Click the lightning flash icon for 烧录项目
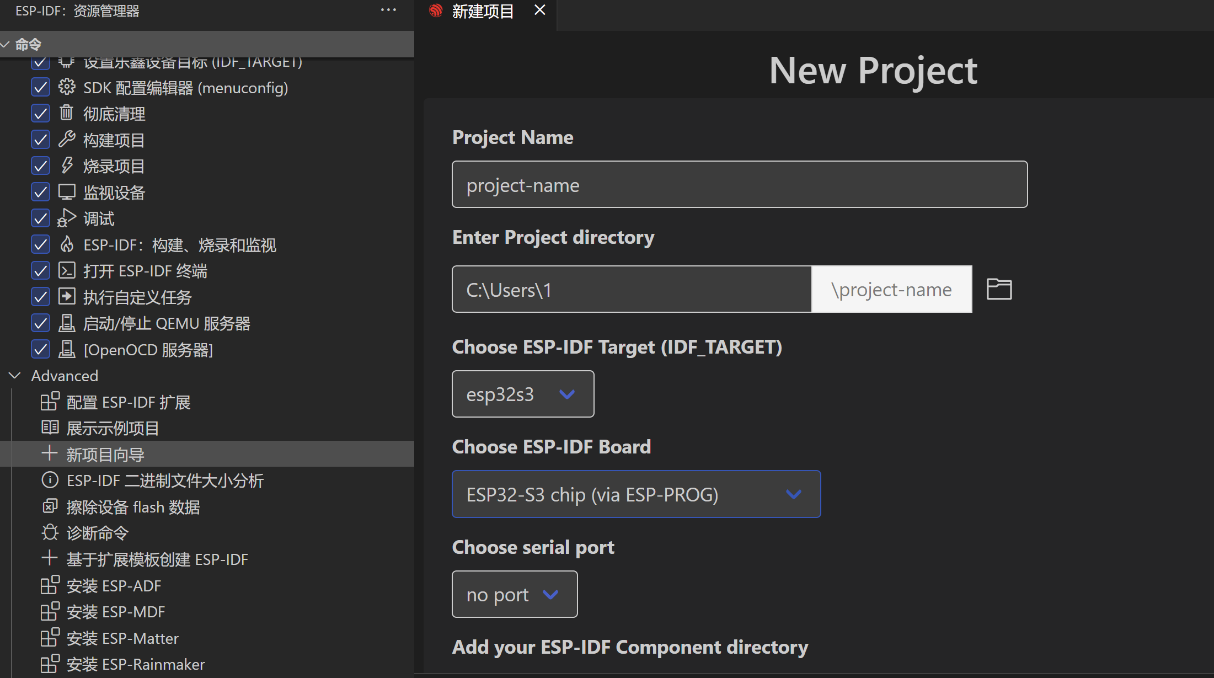The height and width of the screenshot is (678, 1214). coord(67,166)
